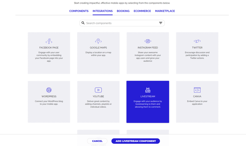Open the filter options icon
Viewport: 246px width, 146px height.
pyautogui.click(x=161, y=23)
